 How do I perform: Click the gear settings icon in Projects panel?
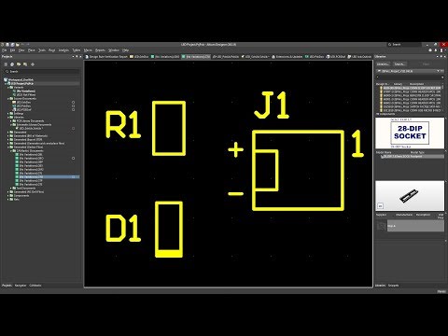pyautogui.click(x=33, y=64)
